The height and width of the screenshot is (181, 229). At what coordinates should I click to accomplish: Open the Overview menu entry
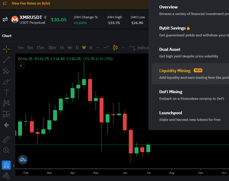190,11
